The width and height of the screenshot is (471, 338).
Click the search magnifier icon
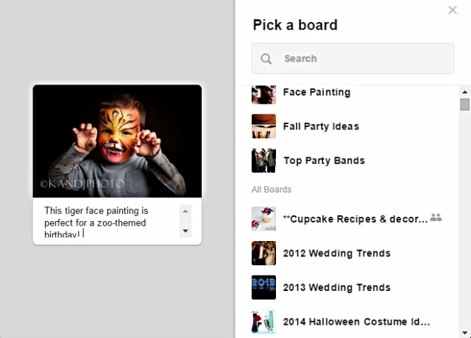pyautogui.click(x=266, y=59)
